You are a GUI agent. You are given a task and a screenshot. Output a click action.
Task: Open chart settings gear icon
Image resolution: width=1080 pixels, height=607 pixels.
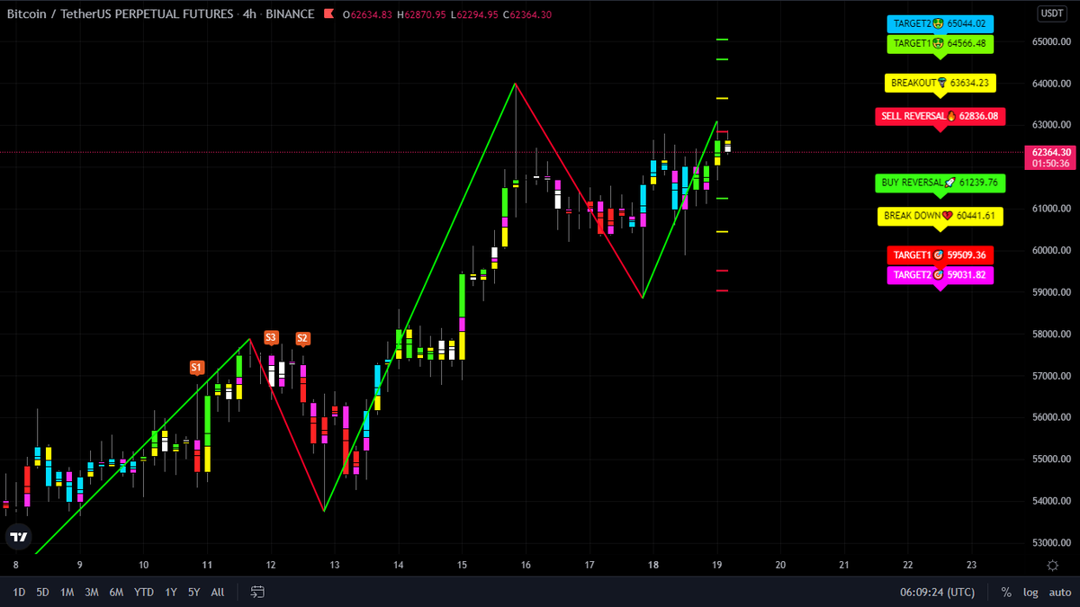[1052, 565]
